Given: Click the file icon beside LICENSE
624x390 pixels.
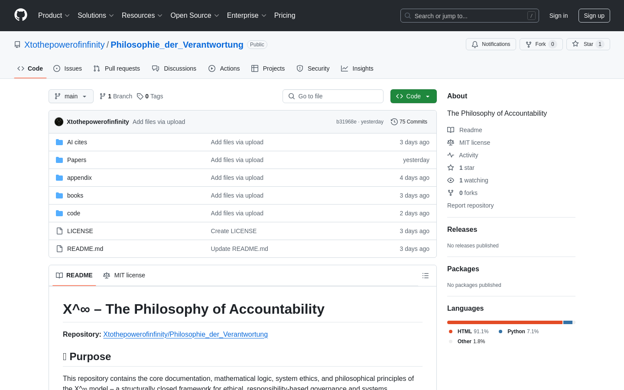Looking at the screenshot, I should point(59,231).
